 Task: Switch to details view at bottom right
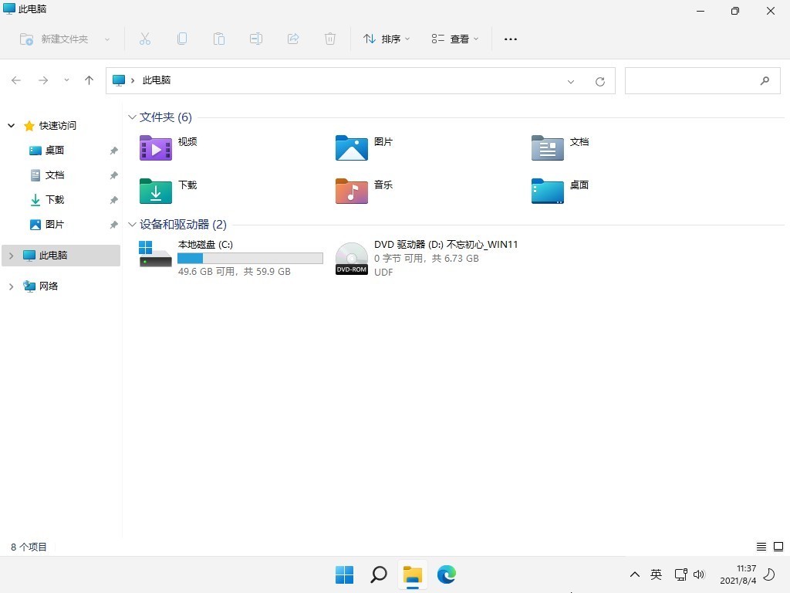pyautogui.click(x=760, y=546)
